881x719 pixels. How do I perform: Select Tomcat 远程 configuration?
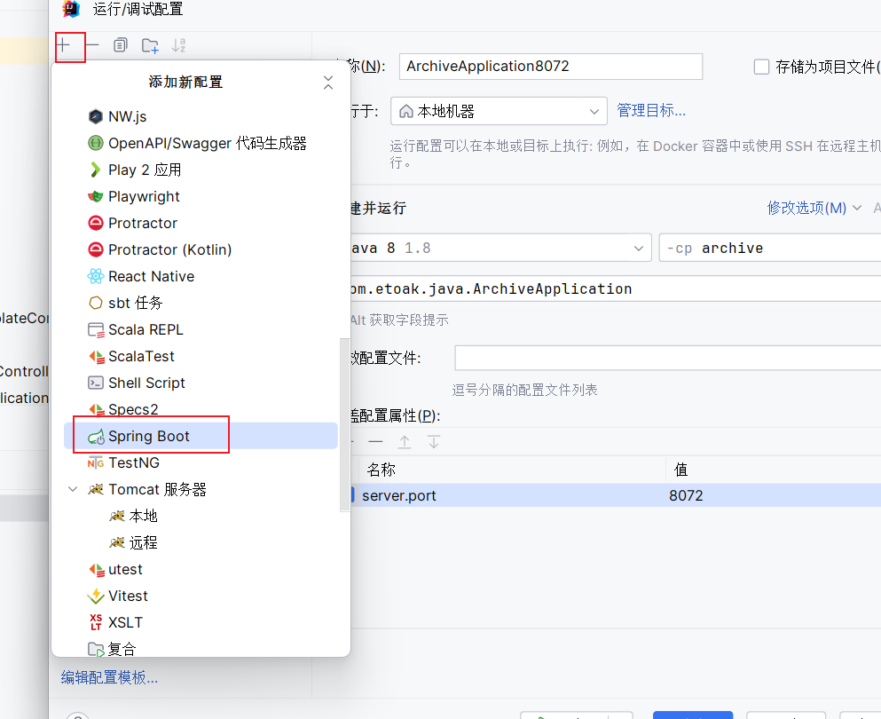pyautogui.click(x=200, y=543)
